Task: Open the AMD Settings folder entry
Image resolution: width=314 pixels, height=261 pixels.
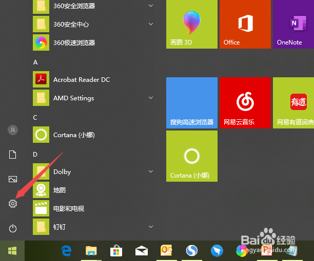Action: tap(93, 98)
